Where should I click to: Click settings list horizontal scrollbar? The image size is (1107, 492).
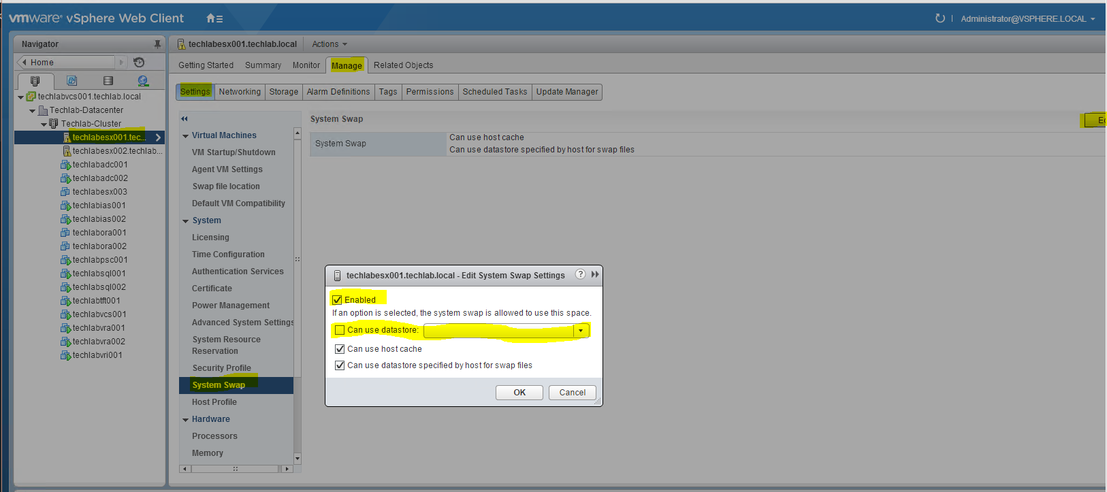[x=236, y=469]
